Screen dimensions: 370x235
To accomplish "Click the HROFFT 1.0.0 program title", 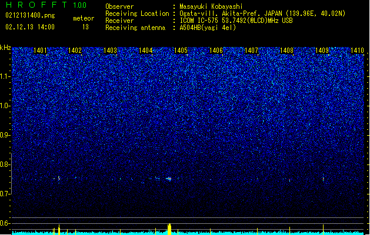I will [x=46, y=5].
